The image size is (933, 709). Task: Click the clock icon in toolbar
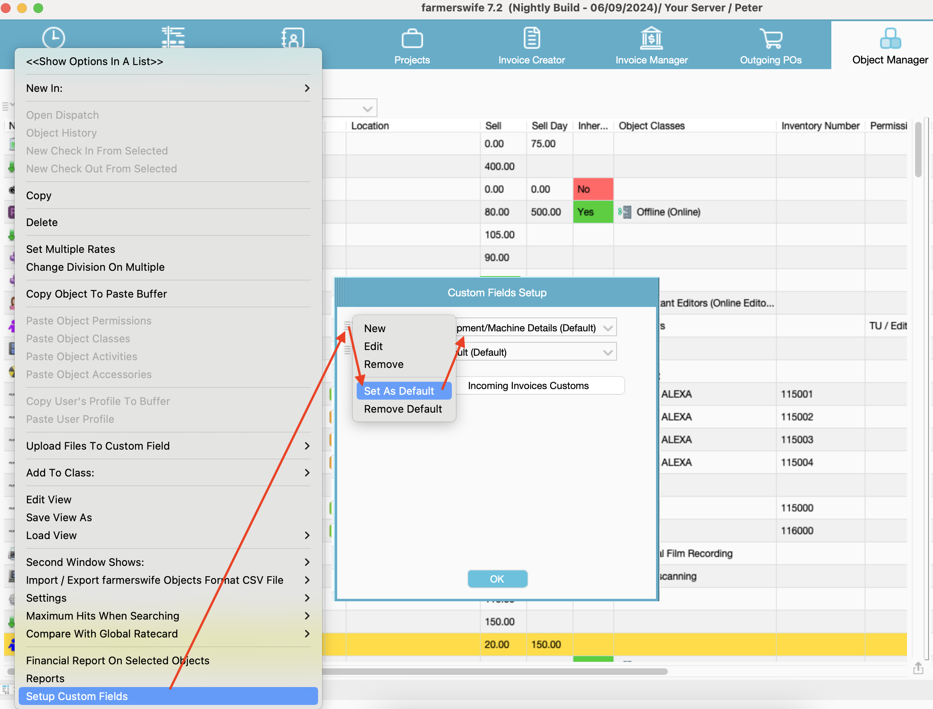54,38
